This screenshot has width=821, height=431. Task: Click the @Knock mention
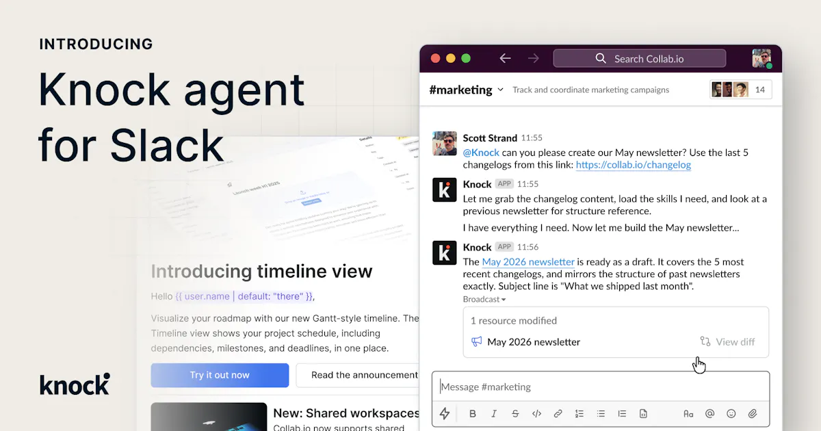[481, 153]
